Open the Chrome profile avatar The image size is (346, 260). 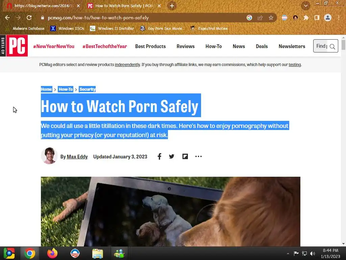pos(328,18)
